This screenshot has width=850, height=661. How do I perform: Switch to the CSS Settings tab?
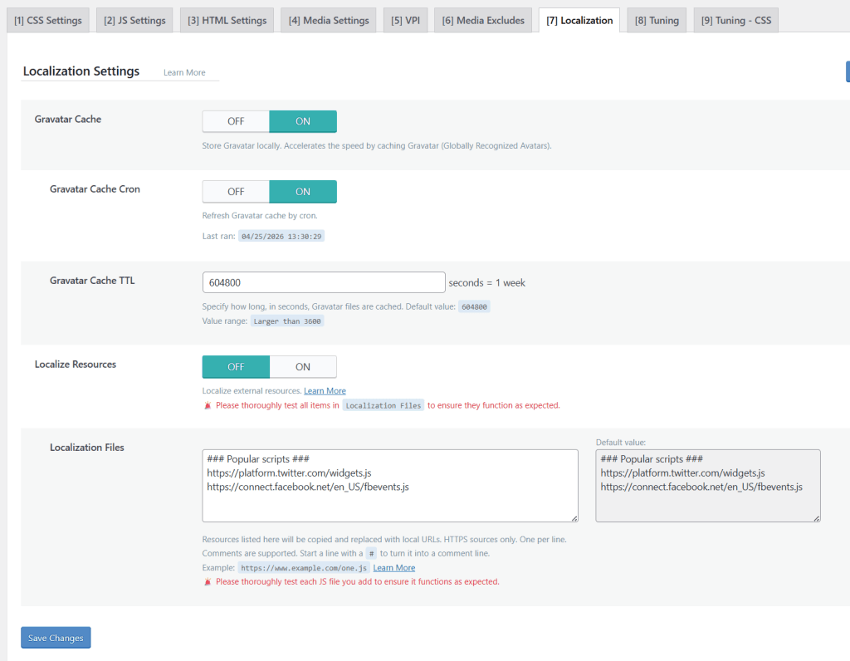coord(47,20)
